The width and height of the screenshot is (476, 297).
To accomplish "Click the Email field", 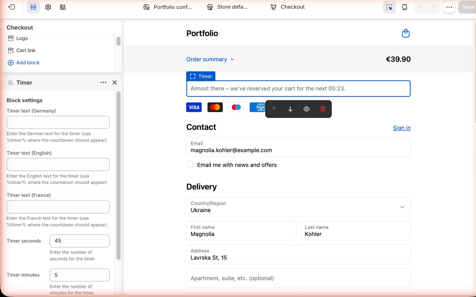I will pyautogui.click(x=298, y=147).
